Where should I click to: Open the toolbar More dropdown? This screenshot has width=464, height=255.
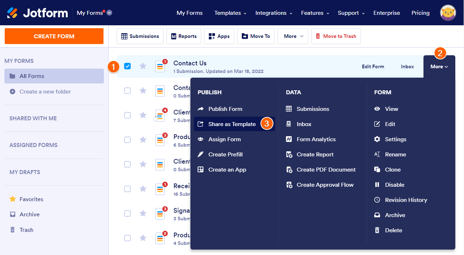coord(293,36)
